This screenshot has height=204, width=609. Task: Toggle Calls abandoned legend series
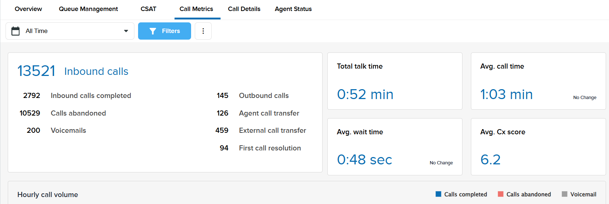point(528,194)
